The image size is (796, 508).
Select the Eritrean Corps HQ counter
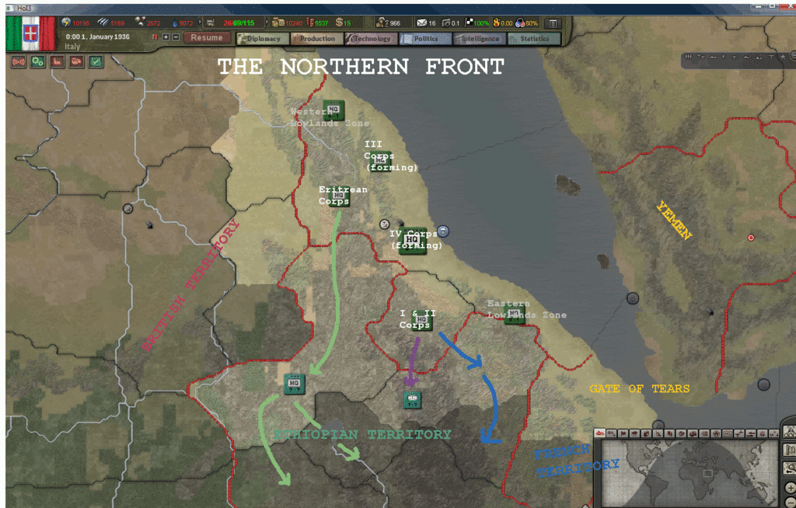pos(339,197)
